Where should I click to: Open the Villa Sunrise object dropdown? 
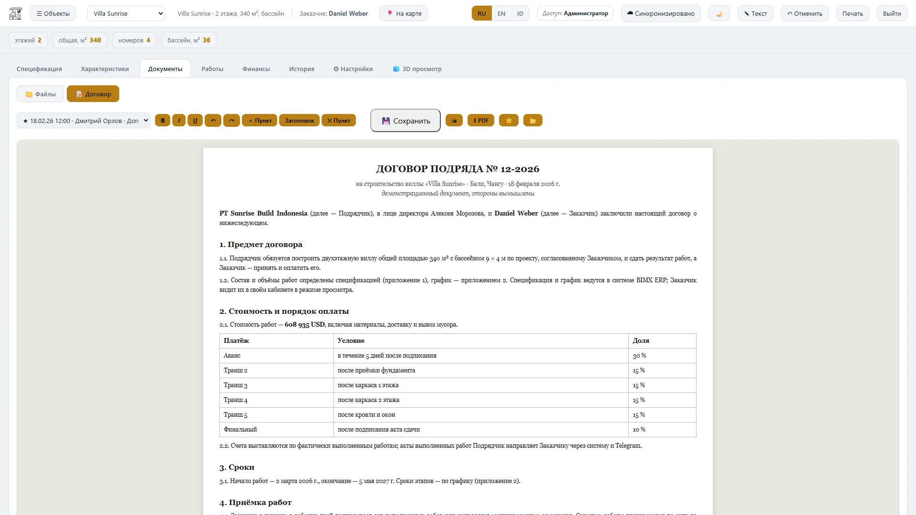click(x=126, y=13)
